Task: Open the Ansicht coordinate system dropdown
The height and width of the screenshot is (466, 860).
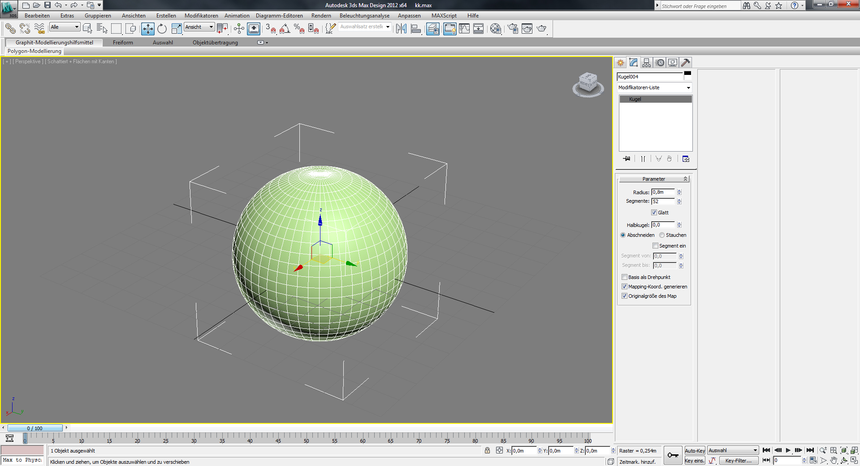Action: [x=199, y=27]
